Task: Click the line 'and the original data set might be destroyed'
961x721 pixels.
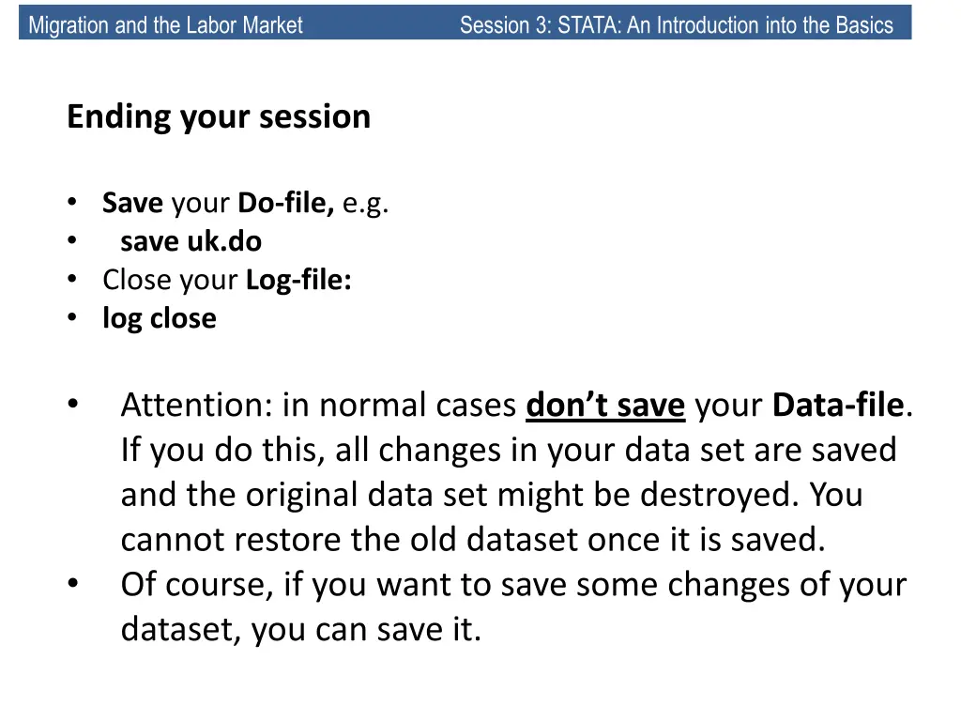Action: (492, 495)
